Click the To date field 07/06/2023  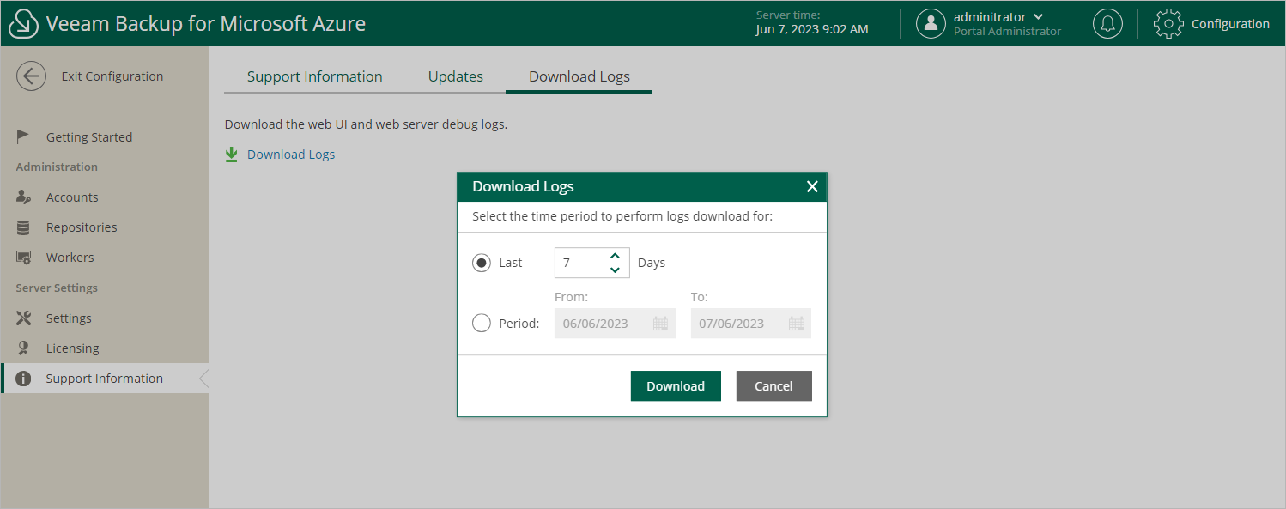(x=750, y=324)
